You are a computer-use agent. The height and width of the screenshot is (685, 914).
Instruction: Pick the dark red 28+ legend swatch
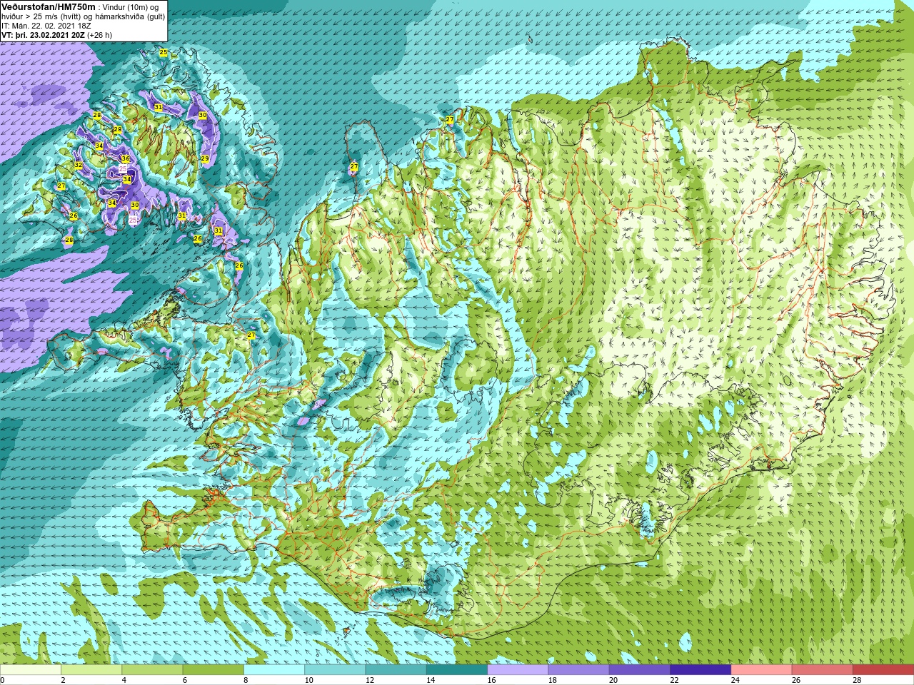click(883, 670)
